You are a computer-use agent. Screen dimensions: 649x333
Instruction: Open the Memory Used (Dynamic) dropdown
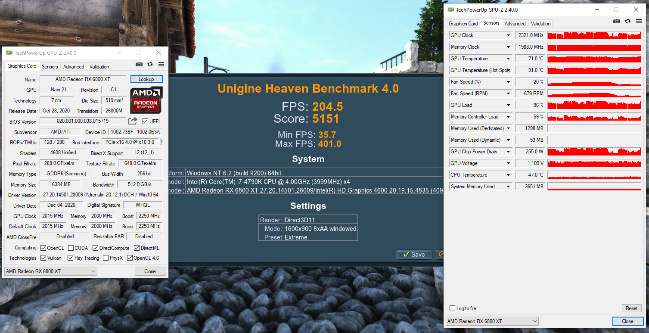pyautogui.click(x=508, y=140)
